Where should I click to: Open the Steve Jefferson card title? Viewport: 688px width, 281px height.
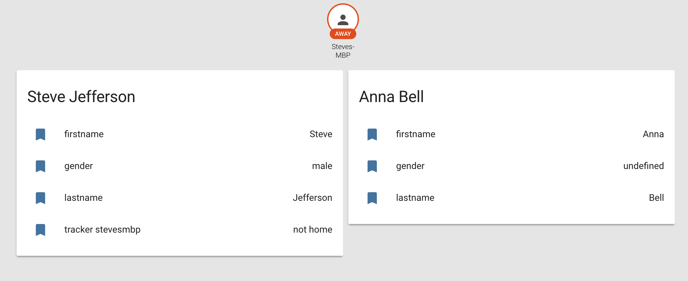click(x=81, y=97)
